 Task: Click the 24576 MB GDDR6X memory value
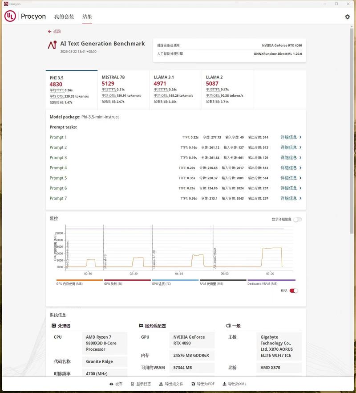[x=192, y=356]
